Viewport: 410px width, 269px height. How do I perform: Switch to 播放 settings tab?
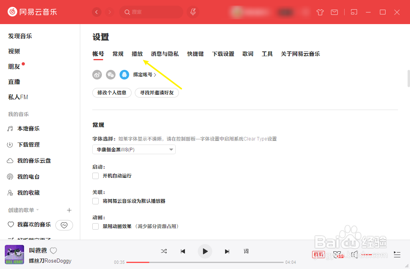pos(137,54)
